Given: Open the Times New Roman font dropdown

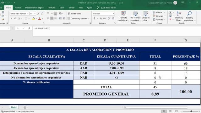Looking at the screenshot, I should pos(28,13).
